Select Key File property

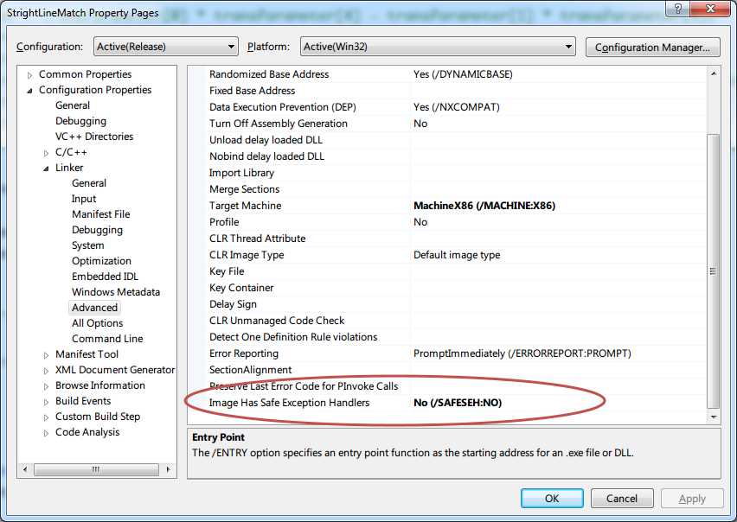tap(227, 271)
